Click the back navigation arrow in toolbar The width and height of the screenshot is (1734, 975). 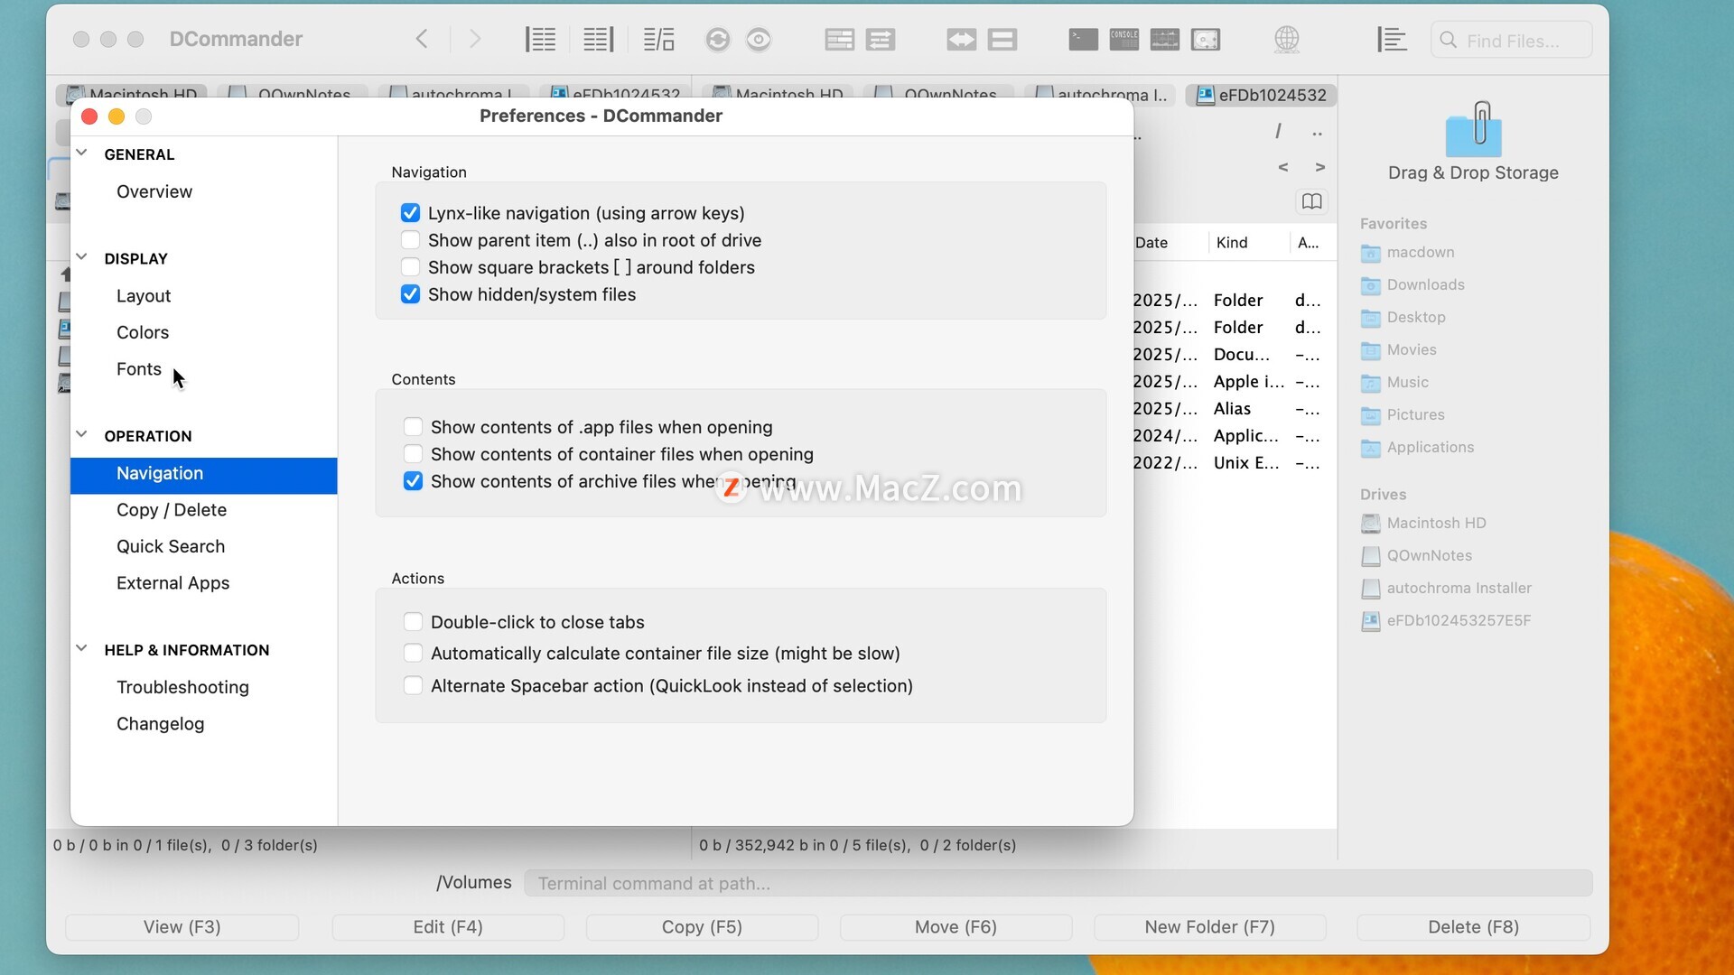click(422, 39)
